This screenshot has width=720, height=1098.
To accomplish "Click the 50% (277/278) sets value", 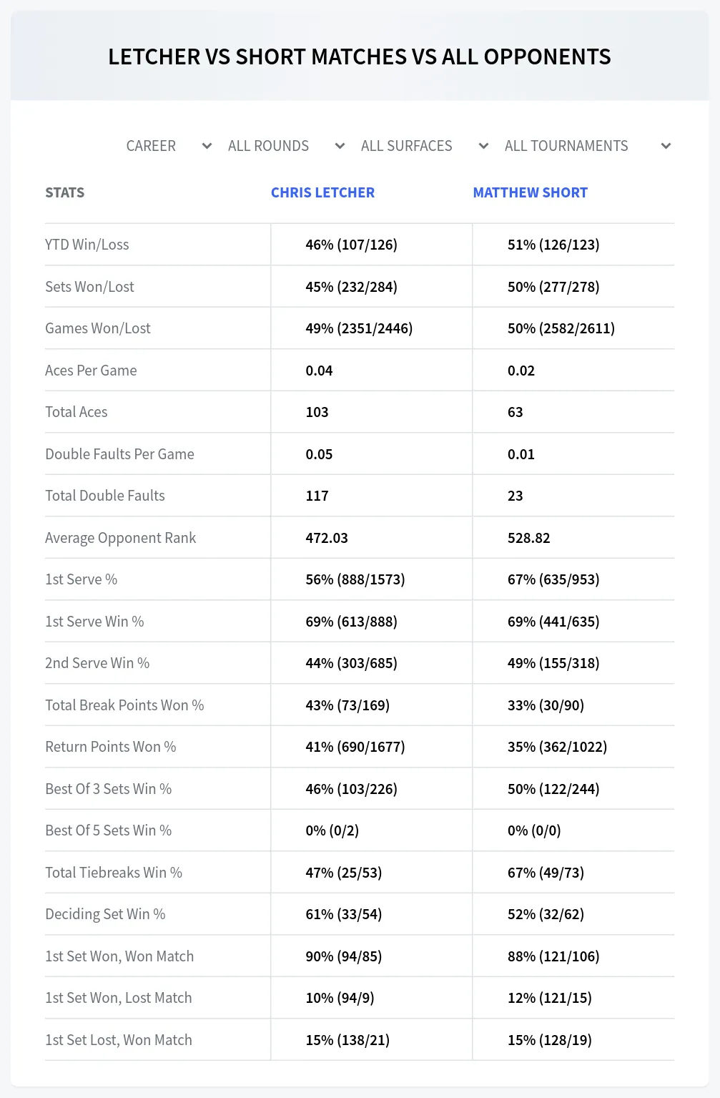I will pyautogui.click(x=553, y=287).
